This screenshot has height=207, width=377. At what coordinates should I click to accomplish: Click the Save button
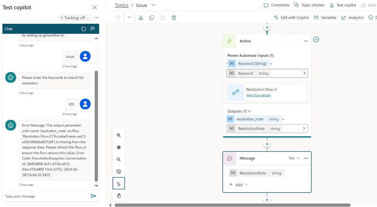coord(369,5)
